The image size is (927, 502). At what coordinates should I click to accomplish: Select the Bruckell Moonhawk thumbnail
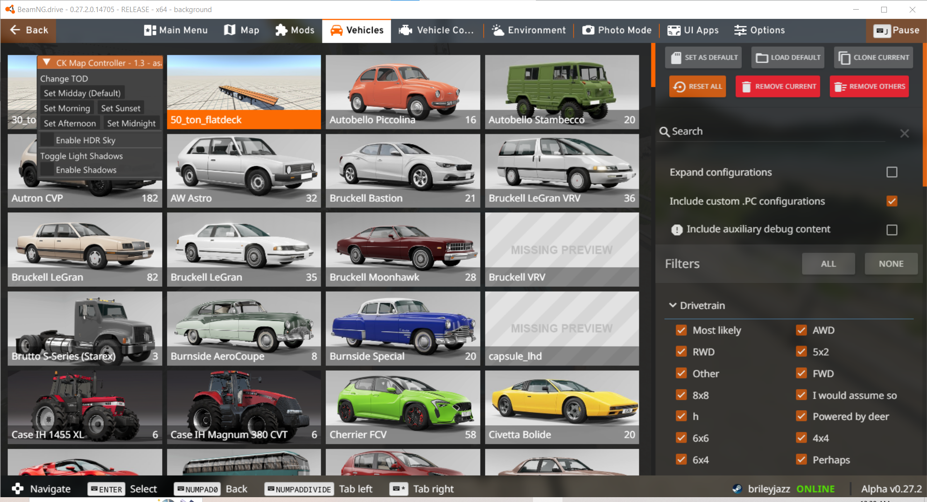coord(403,250)
